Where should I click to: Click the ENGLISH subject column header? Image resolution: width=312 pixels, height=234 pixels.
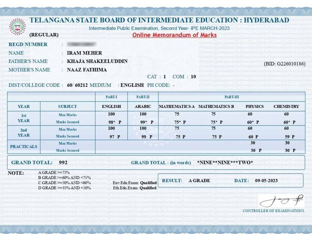pos(111,106)
